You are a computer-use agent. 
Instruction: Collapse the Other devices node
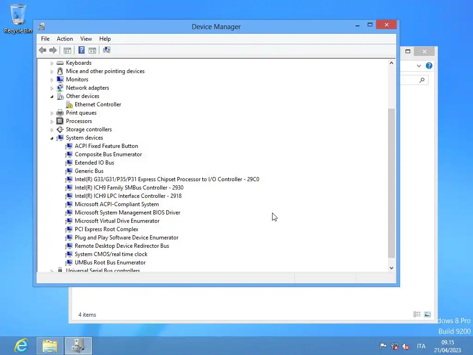click(x=52, y=97)
